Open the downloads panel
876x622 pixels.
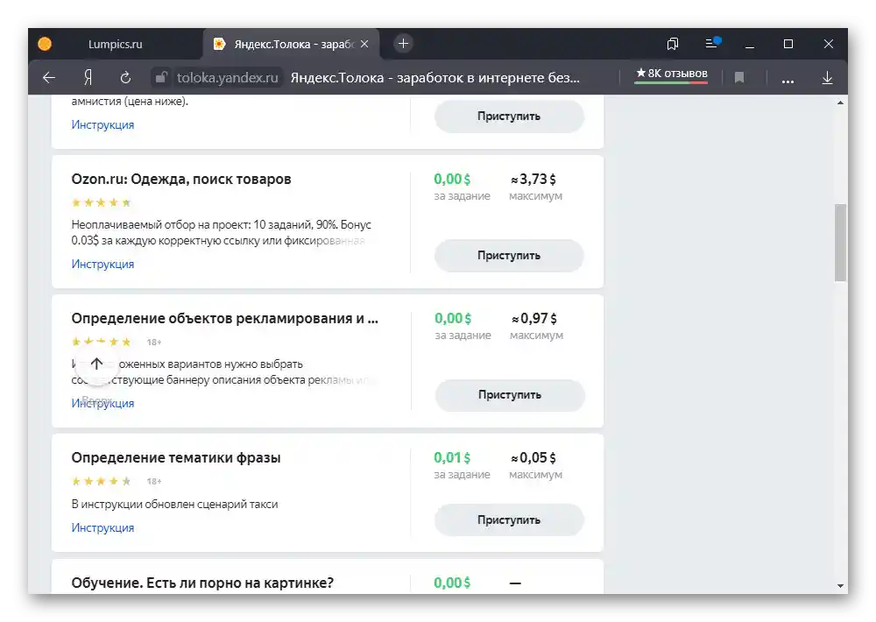pyautogui.click(x=827, y=78)
